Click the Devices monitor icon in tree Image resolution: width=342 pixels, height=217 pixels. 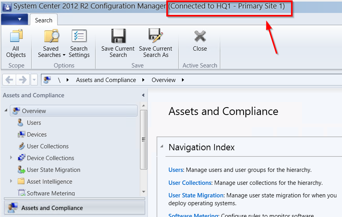point(21,134)
